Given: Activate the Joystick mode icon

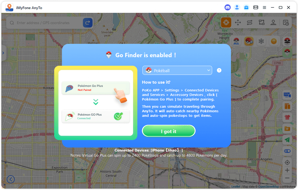Looking at the screenshot, I should (x=273, y=23).
